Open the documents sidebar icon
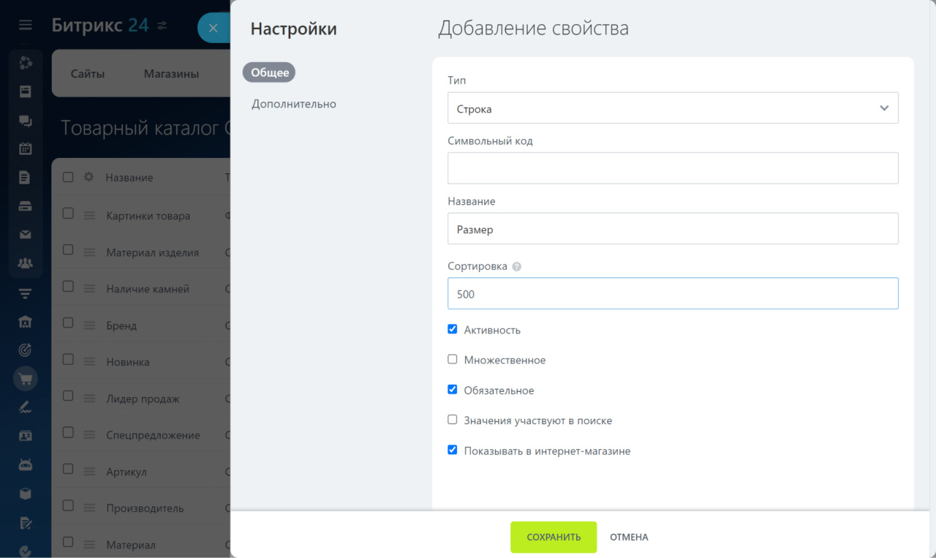936x558 pixels. pos(26,177)
